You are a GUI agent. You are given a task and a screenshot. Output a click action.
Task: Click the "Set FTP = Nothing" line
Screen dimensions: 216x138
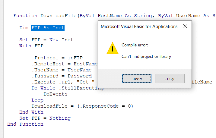pos(45,118)
